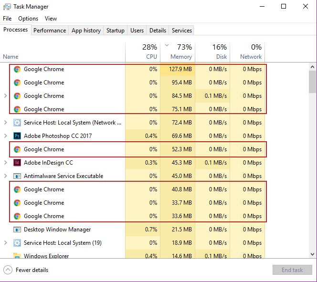Sort by the Disk column header
Viewport: 317px width, 282px height.
point(212,52)
